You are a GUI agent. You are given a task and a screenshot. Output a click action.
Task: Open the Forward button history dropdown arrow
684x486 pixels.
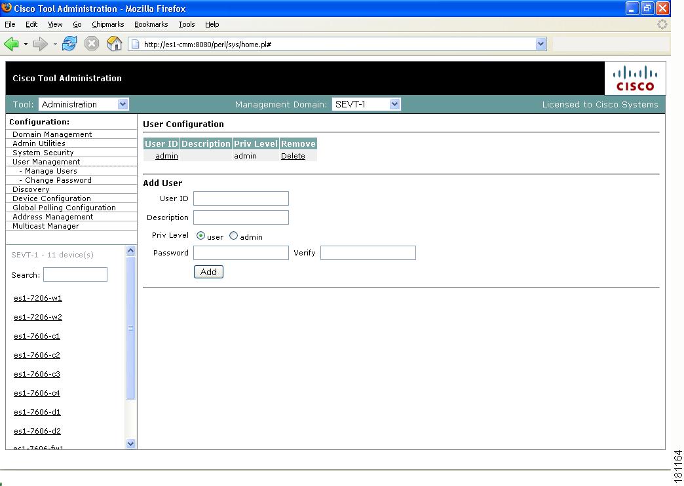(55, 44)
